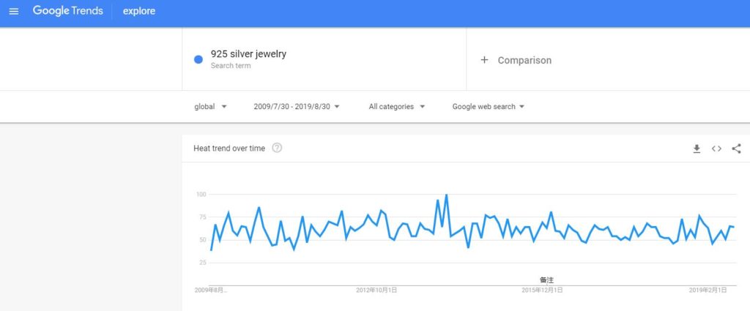Click the 备注 note marker on chart
750x311 pixels.
(546, 280)
